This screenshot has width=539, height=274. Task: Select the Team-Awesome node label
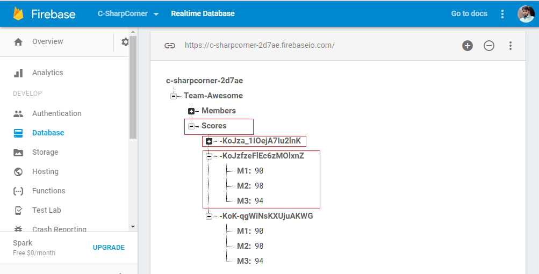click(x=213, y=96)
